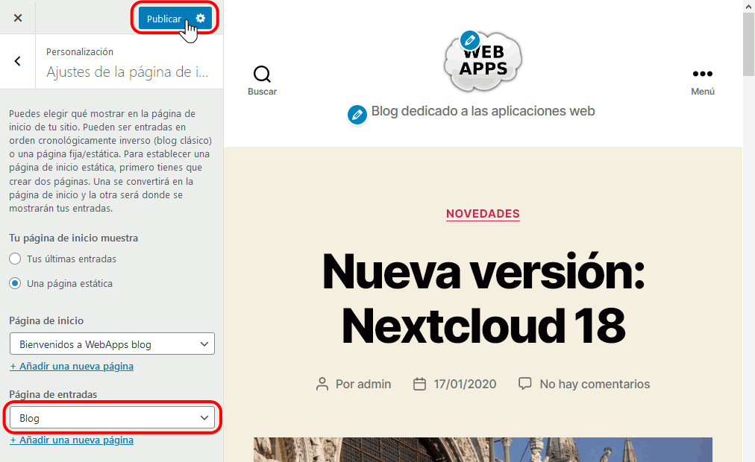The image size is (755, 462).
Task: Open the 'Página de entradas' Blog dropdown
Action: [x=112, y=418]
